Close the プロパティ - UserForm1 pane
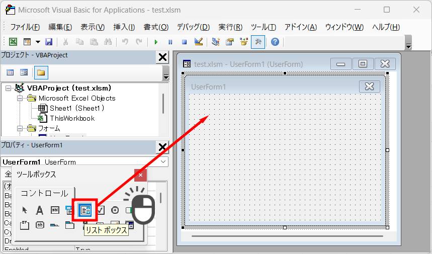This screenshot has width=432, height=254. [162, 147]
